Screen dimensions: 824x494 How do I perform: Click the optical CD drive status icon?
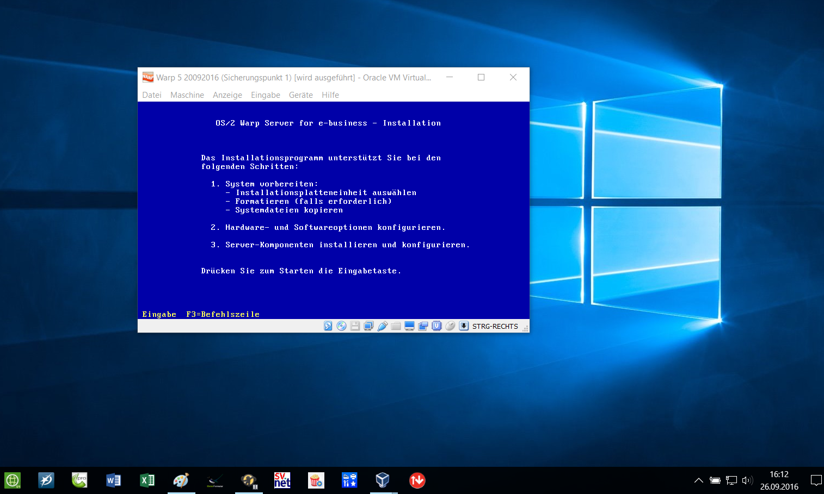[341, 326]
